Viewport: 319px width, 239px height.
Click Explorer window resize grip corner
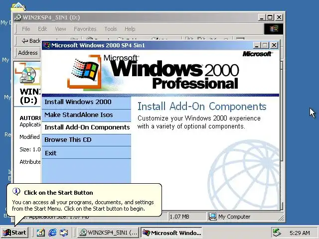(x=281, y=218)
